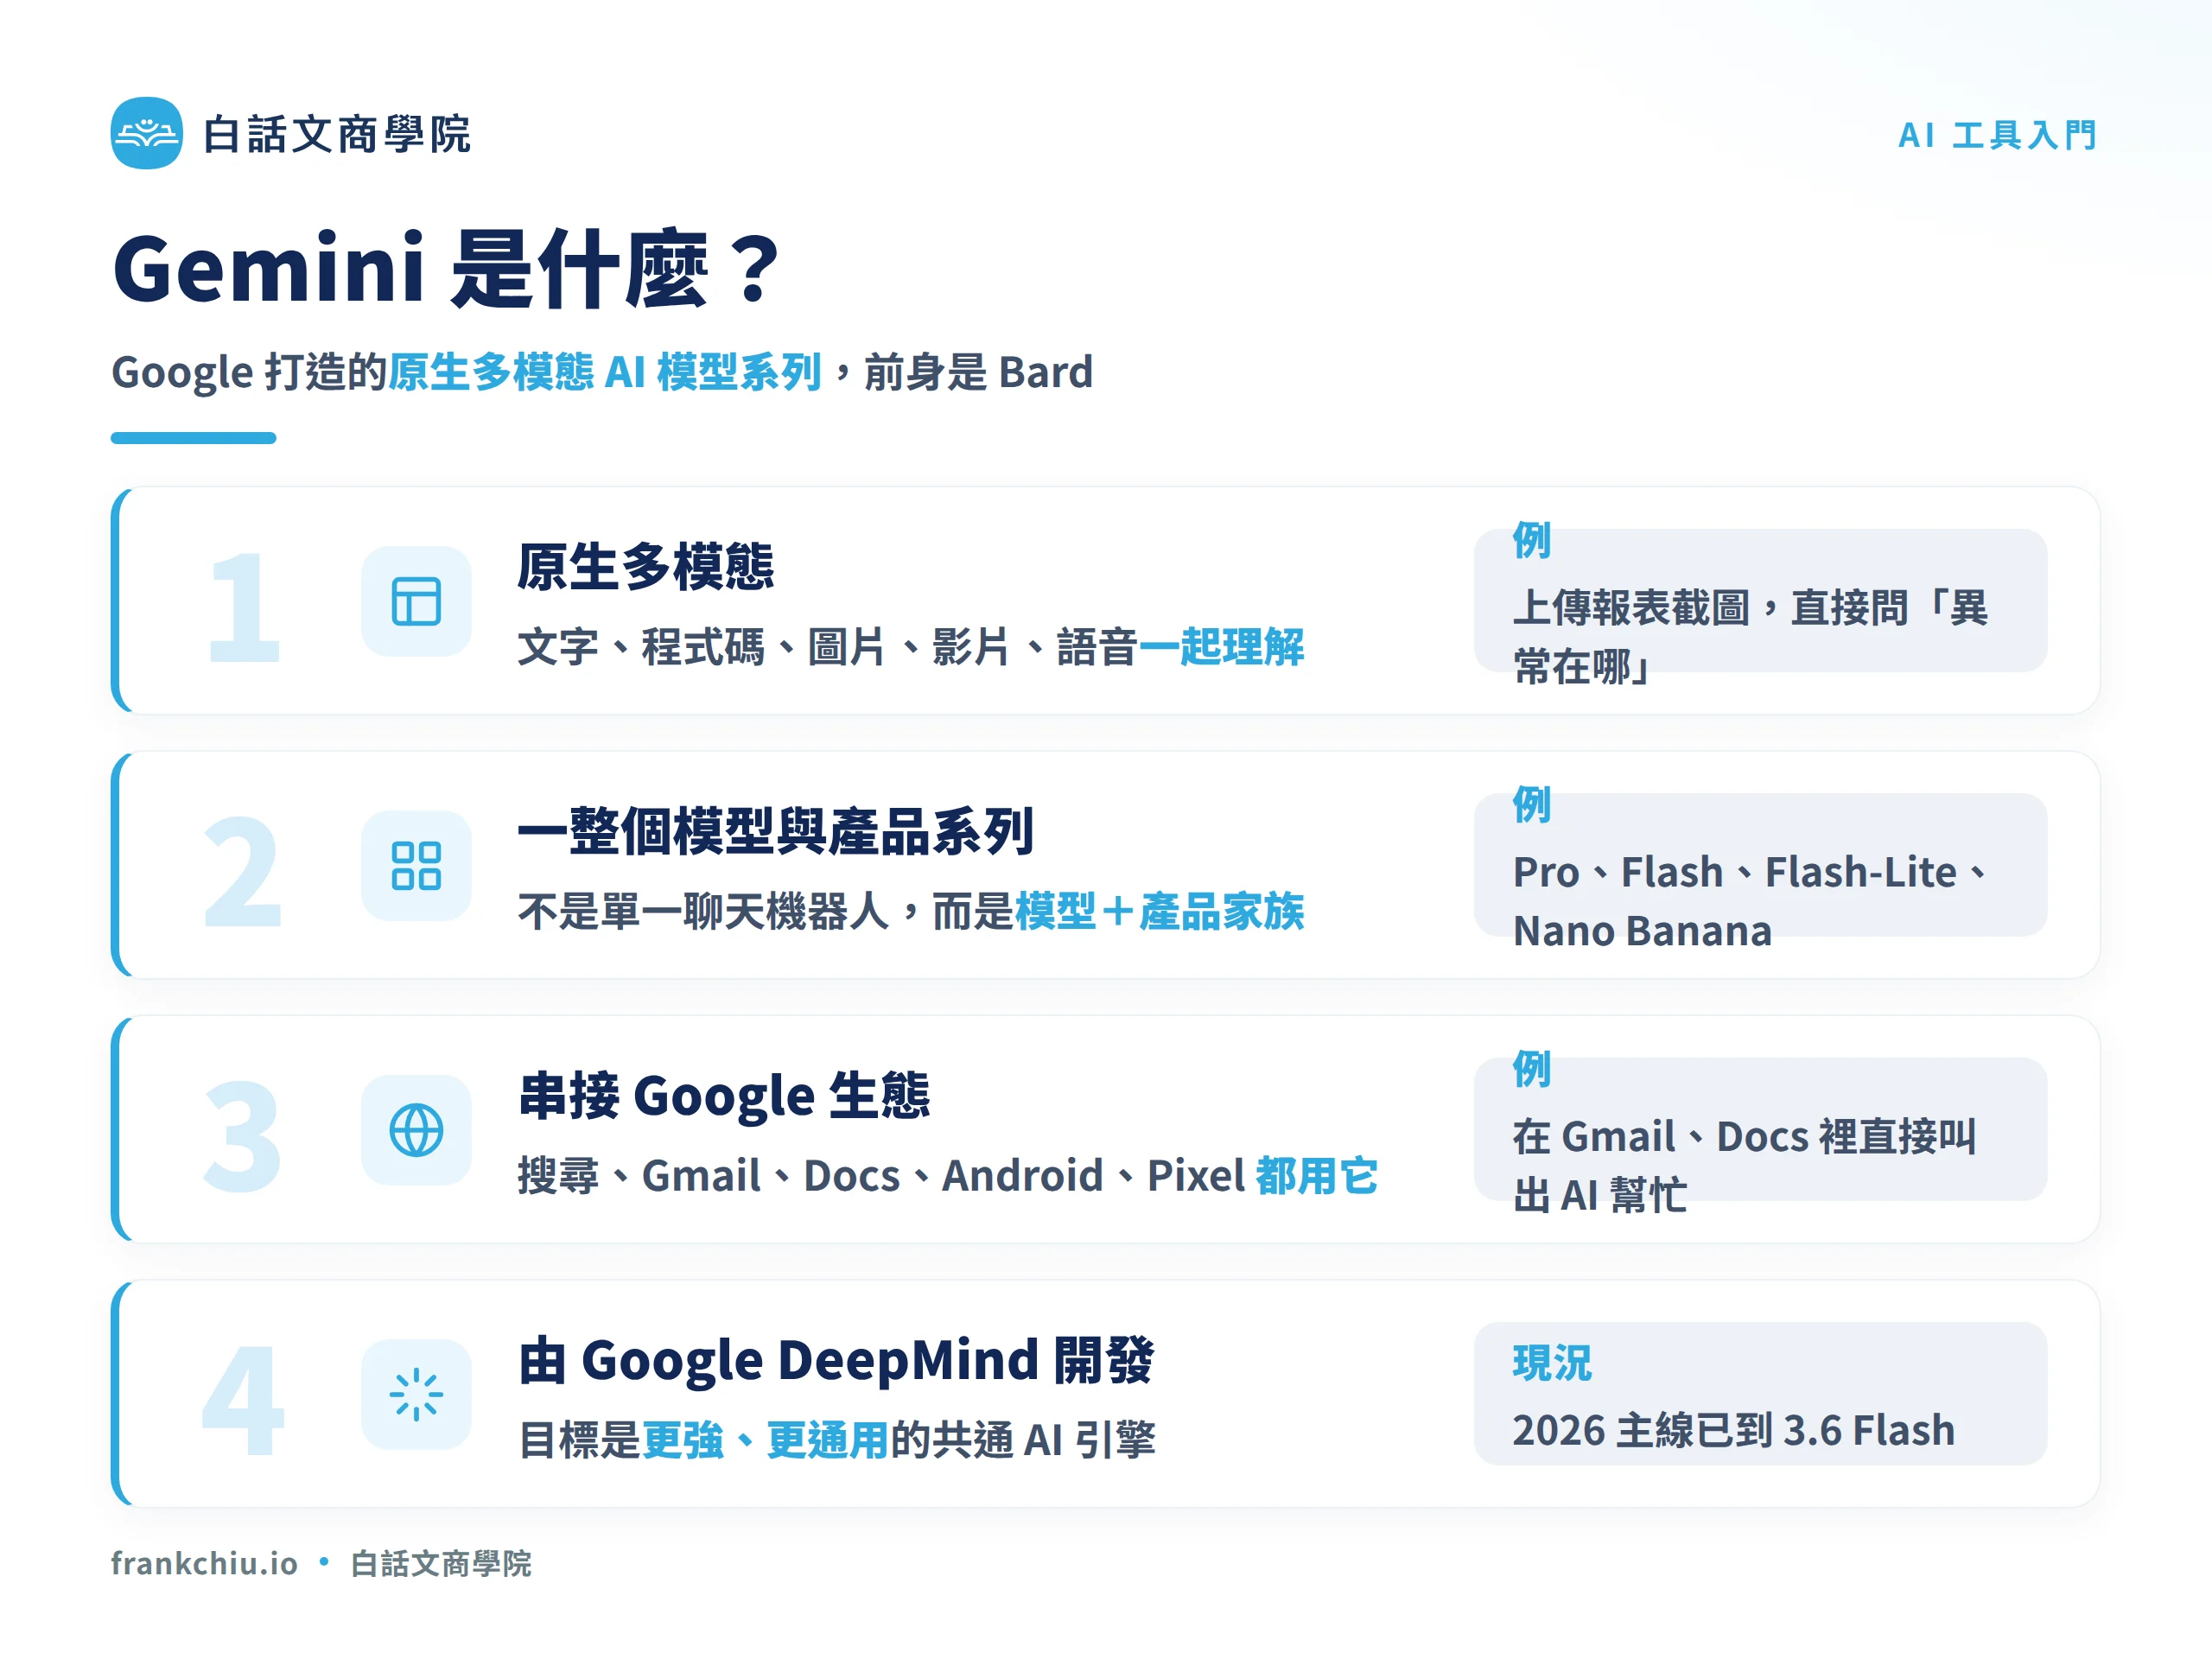Click the highlighted text 更強、更通用

[x=765, y=1440]
